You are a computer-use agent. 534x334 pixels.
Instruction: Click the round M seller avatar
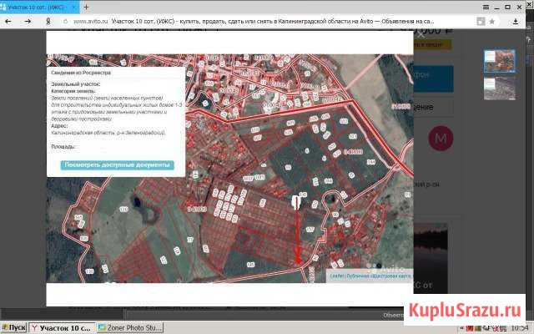click(439, 138)
